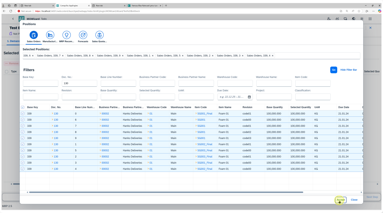Open business partner 00002 in first row
The image size is (383, 213).
pyautogui.click(x=105, y=113)
